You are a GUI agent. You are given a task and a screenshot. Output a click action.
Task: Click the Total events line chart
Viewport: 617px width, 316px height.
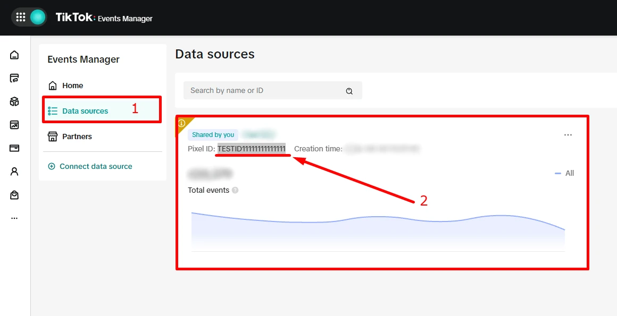pos(378,232)
